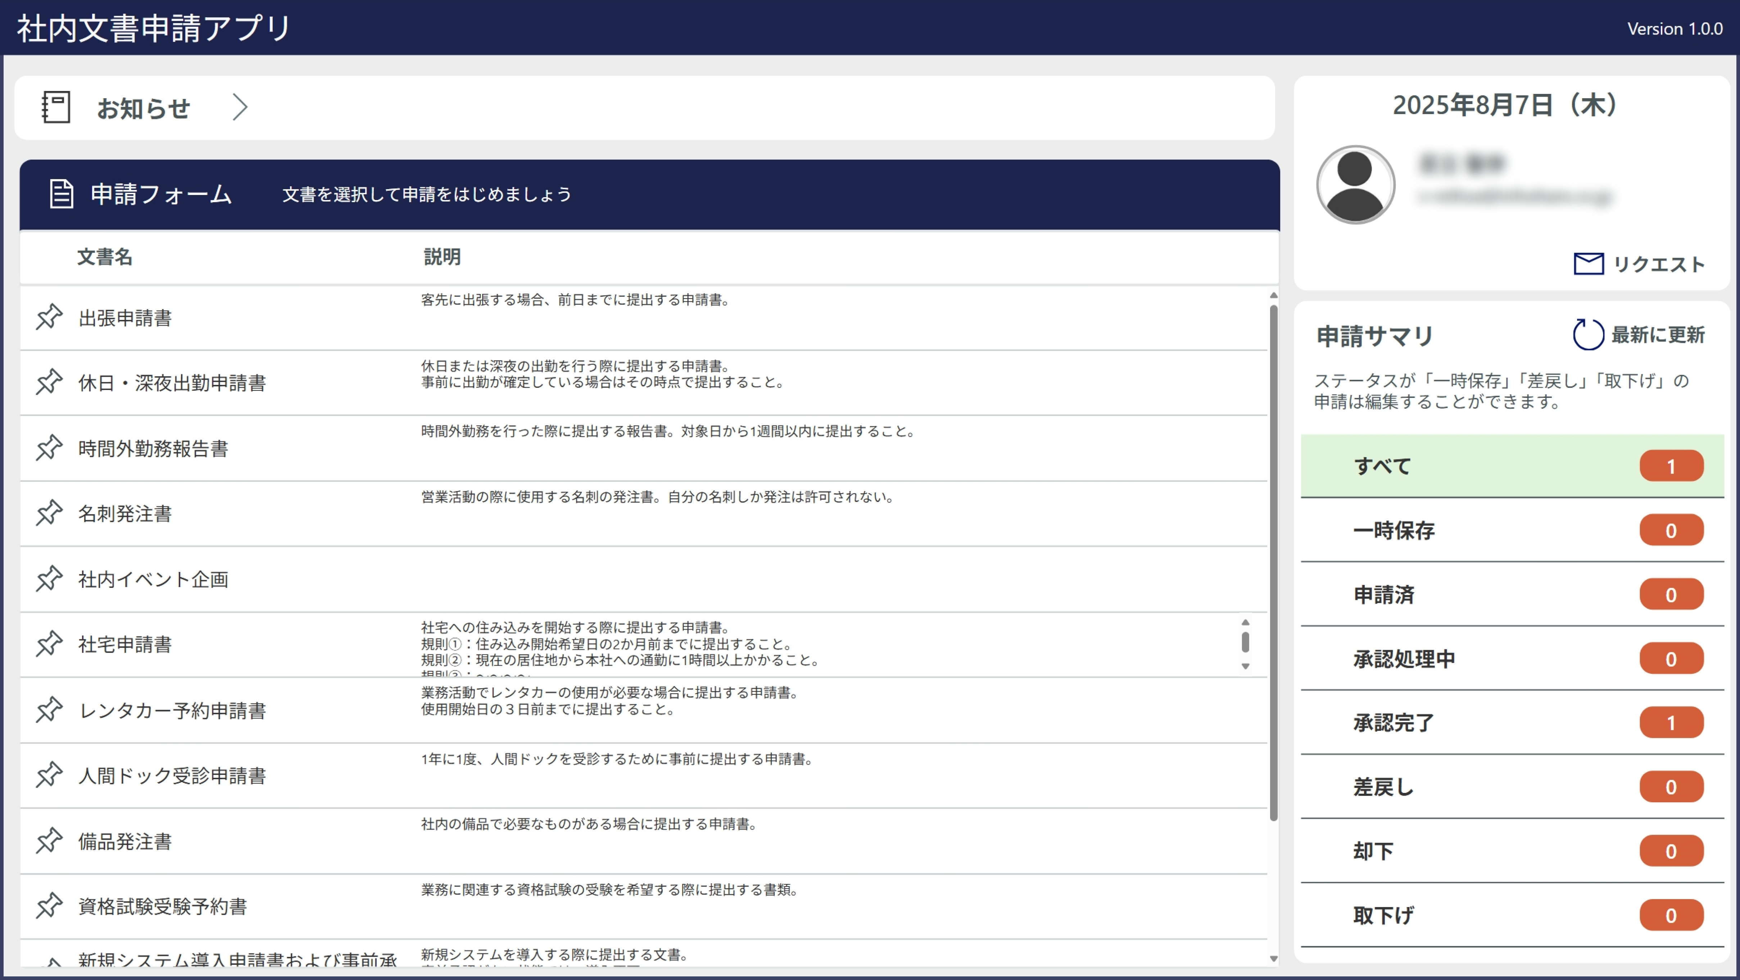The height and width of the screenshot is (980, 1740).
Task: Click the 差戻し count badge
Action: coord(1671,787)
